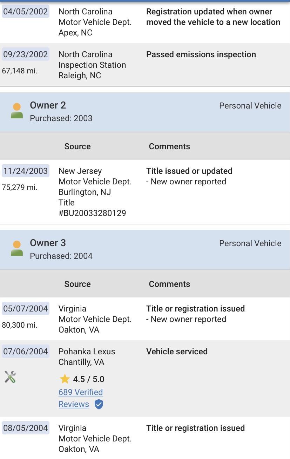Select the 11/24/2003 date badge

click(26, 171)
